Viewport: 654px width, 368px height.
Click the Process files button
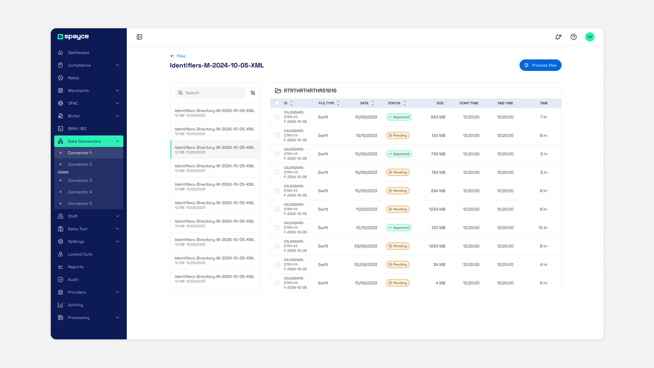point(540,65)
